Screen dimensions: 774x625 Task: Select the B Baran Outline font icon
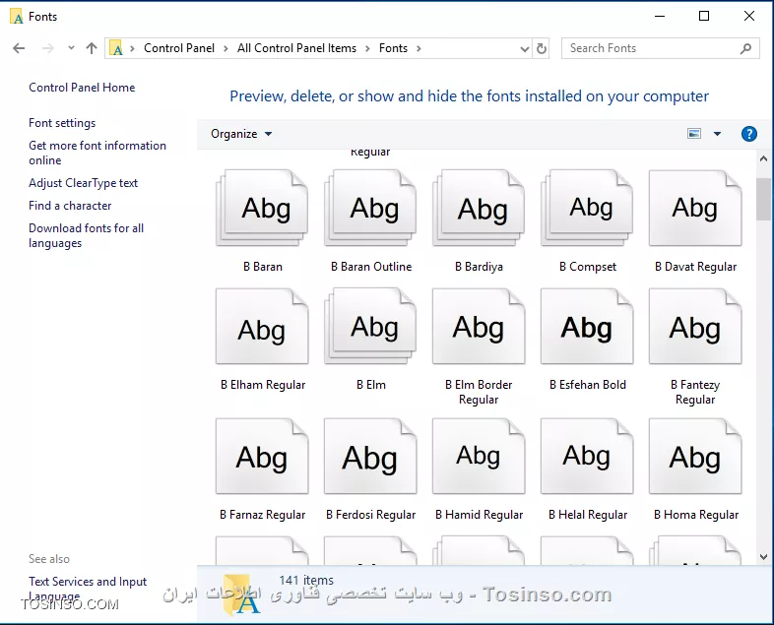click(x=370, y=208)
